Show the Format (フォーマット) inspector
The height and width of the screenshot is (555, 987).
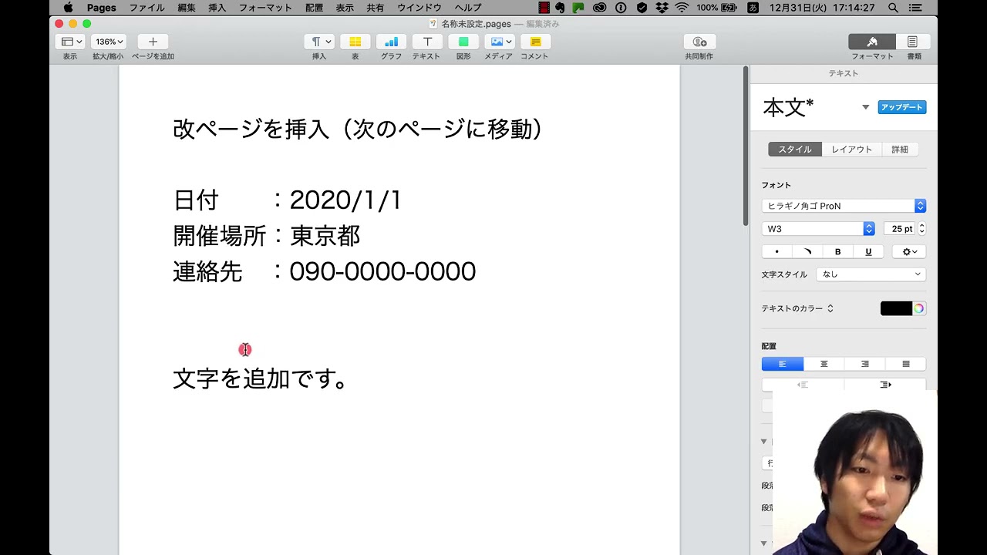click(x=872, y=42)
